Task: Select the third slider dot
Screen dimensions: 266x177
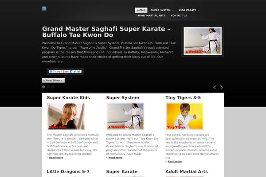Action: coord(53,87)
